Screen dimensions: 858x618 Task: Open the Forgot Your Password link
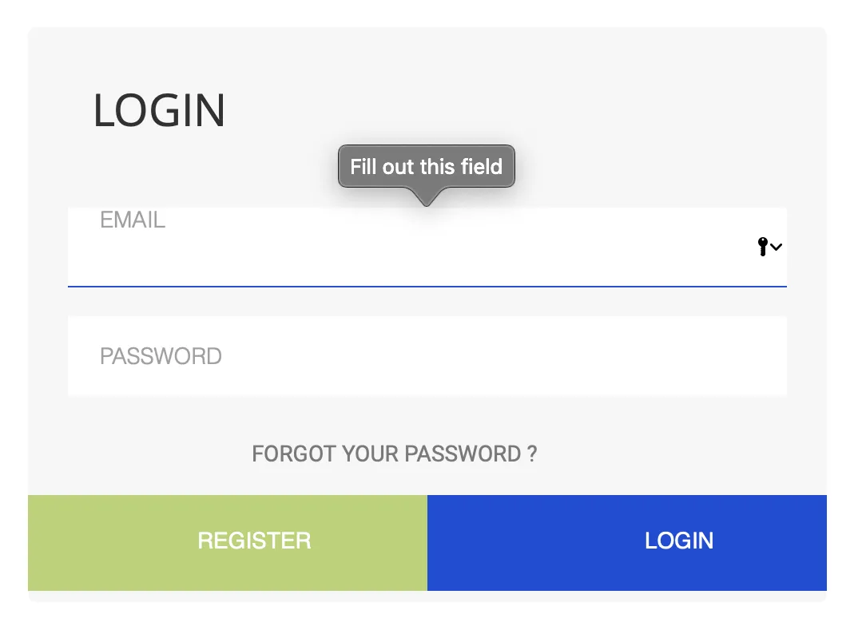coord(394,454)
